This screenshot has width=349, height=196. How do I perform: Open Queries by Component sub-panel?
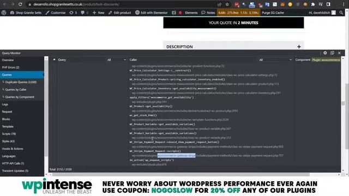point(22,97)
